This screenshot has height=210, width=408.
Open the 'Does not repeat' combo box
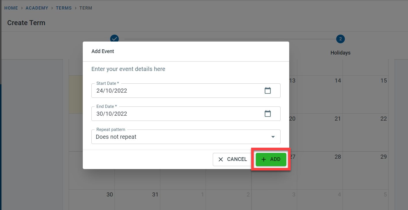tap(179, 137)
